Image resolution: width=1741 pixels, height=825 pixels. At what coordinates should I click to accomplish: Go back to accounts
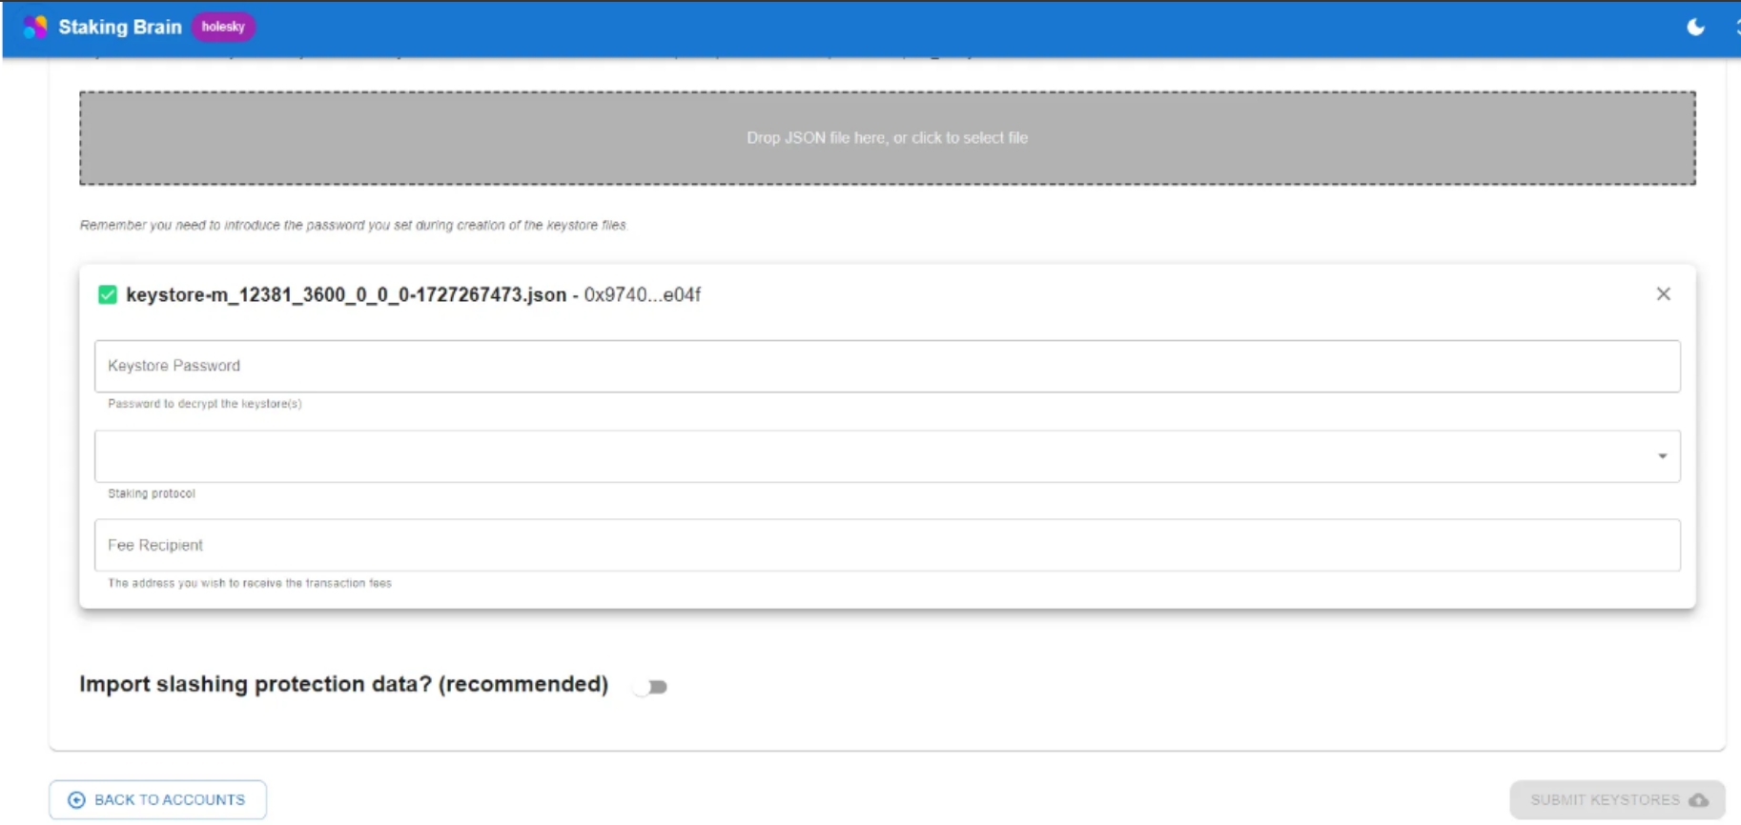pos(158,800)
